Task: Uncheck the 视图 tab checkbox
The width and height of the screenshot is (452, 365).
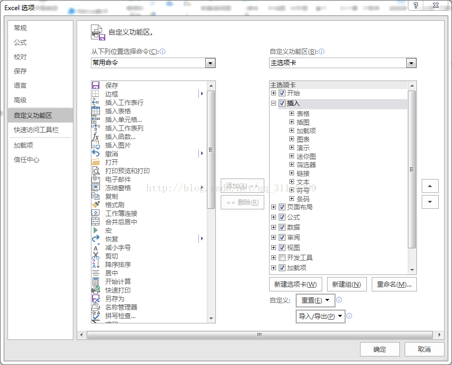Action: click(x=282, y=247)
